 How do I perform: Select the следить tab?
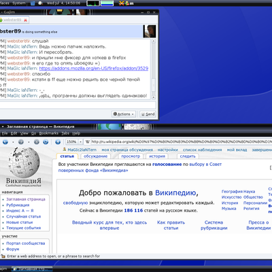pos(188,156)
